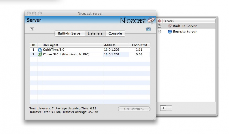This screenshot has height=134, width=229.
Task: Click the Servers list header
Action: coord(189,21)
